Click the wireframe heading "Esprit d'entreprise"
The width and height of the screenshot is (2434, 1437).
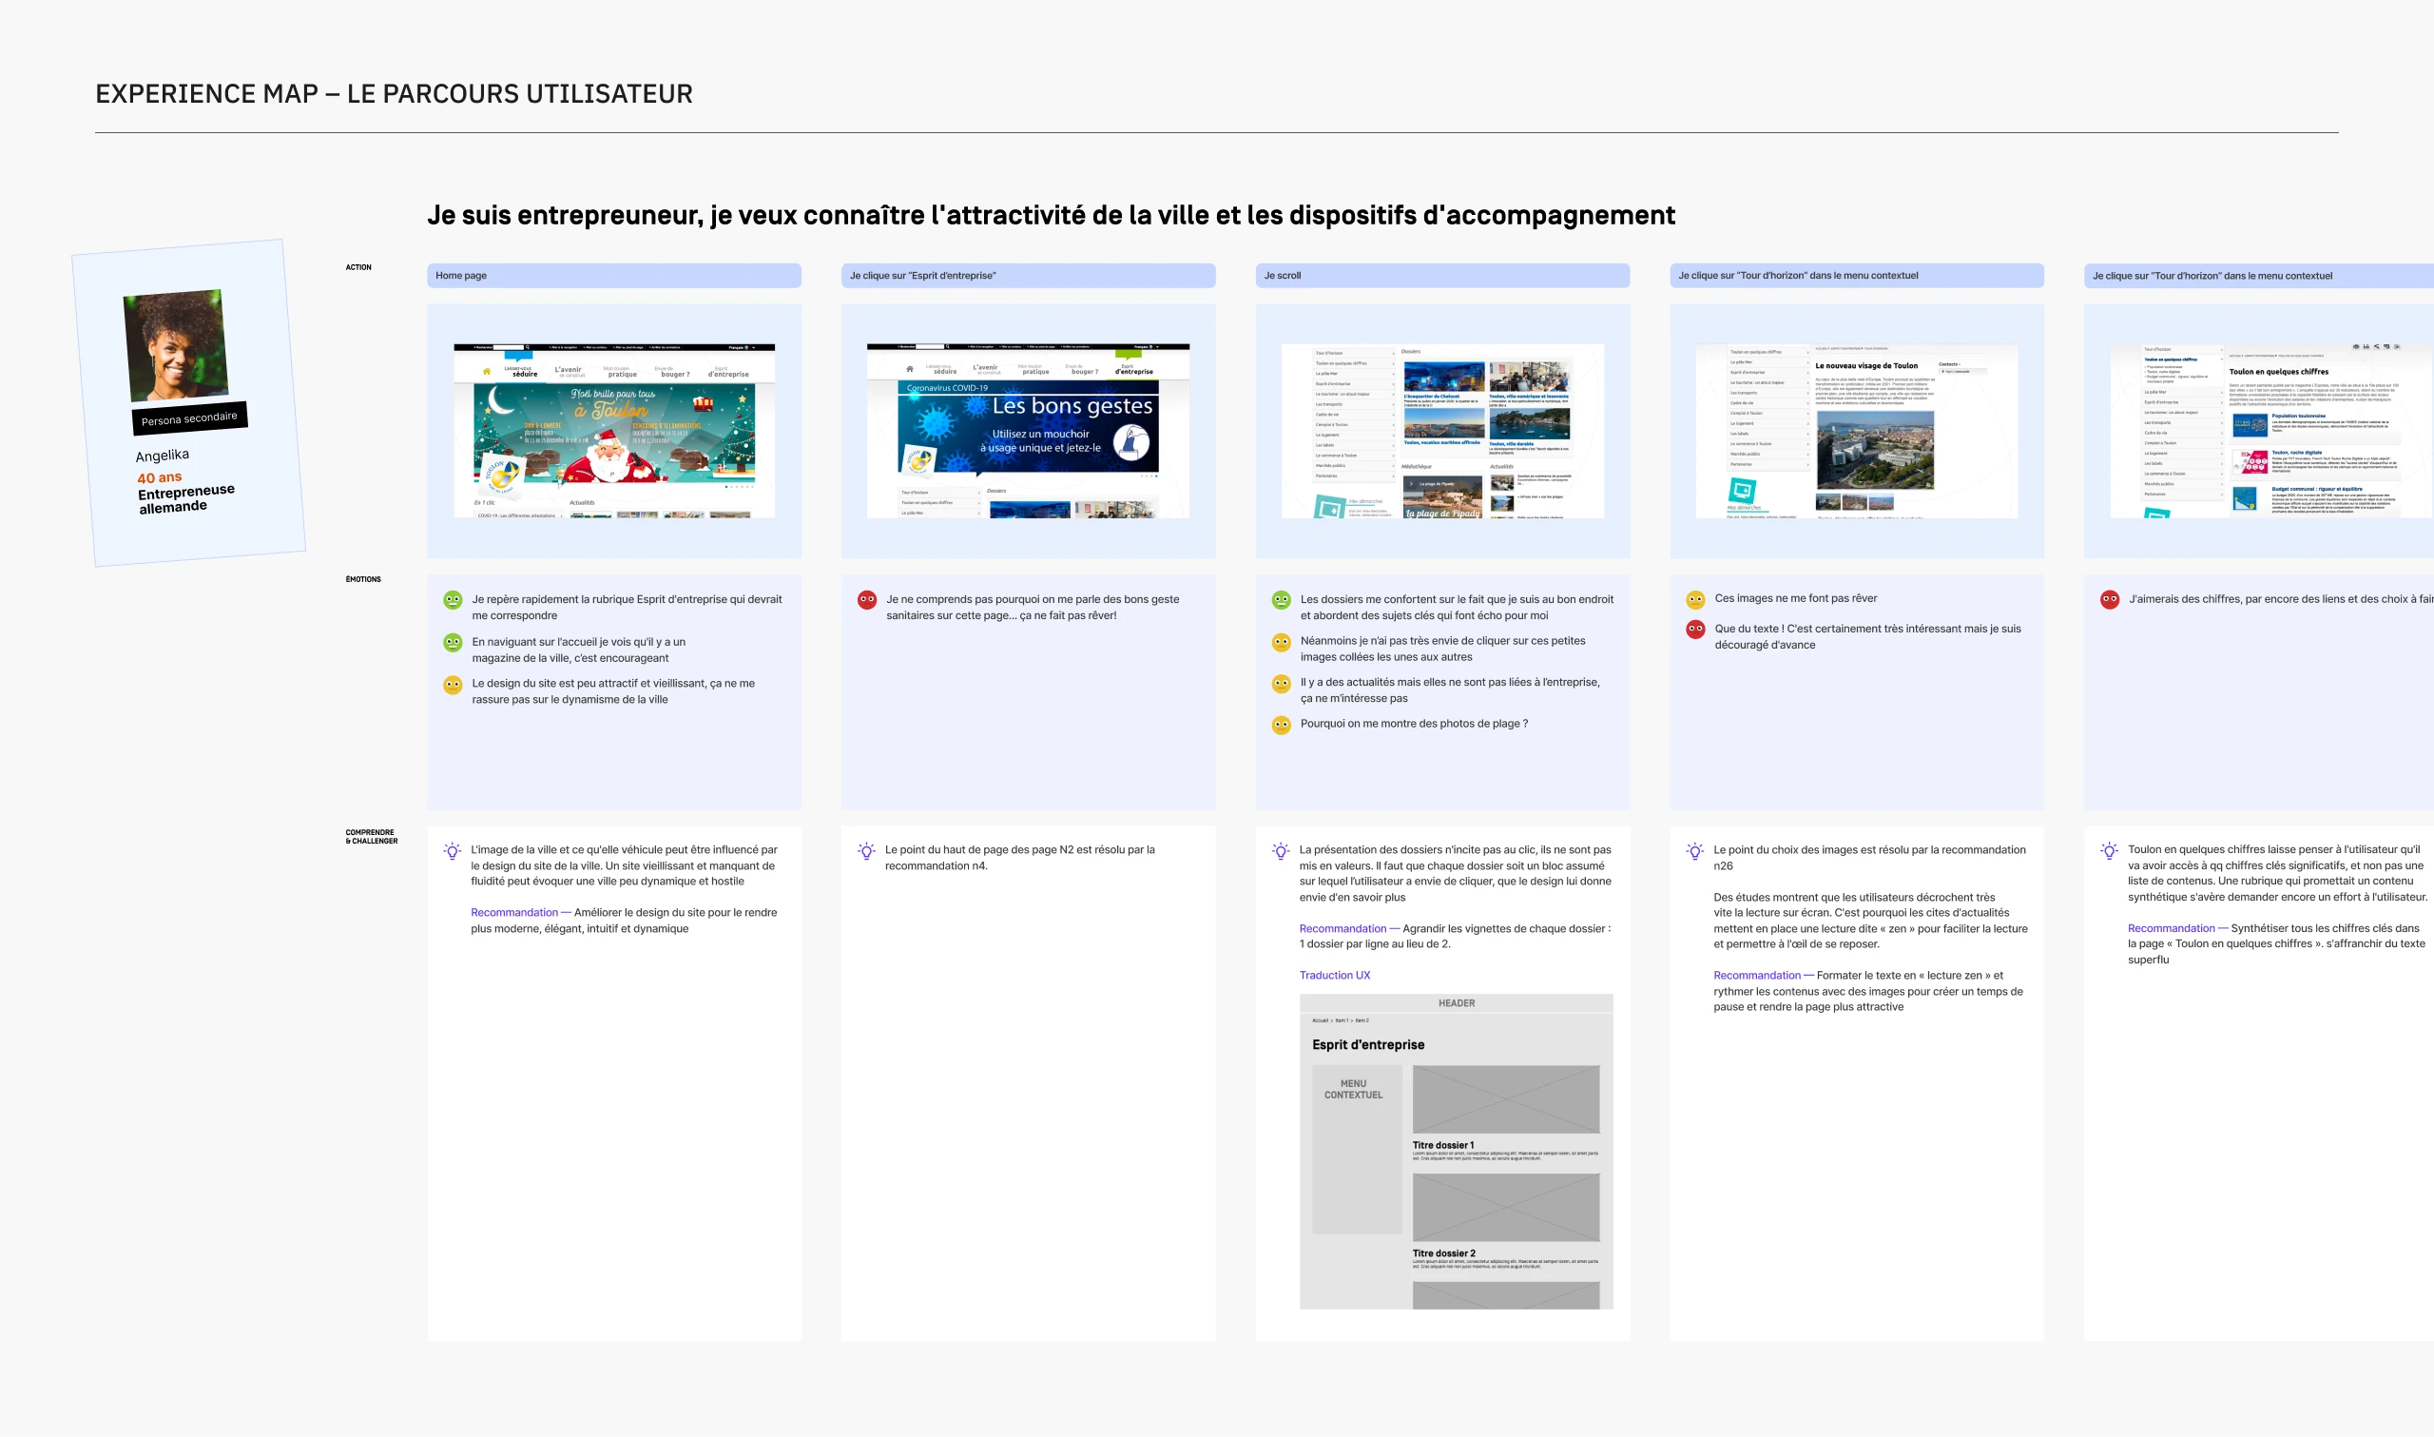click(1367, 1045)
